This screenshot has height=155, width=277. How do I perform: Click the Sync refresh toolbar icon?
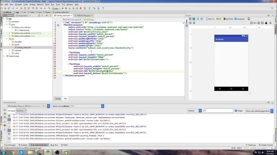coord(9,8)
